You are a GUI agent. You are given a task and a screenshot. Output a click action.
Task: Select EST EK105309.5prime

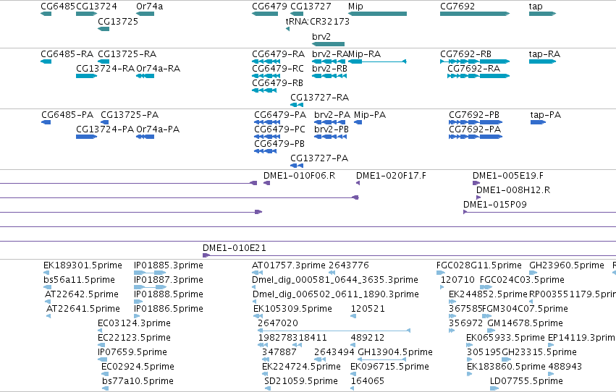click(x=258, y=316)
